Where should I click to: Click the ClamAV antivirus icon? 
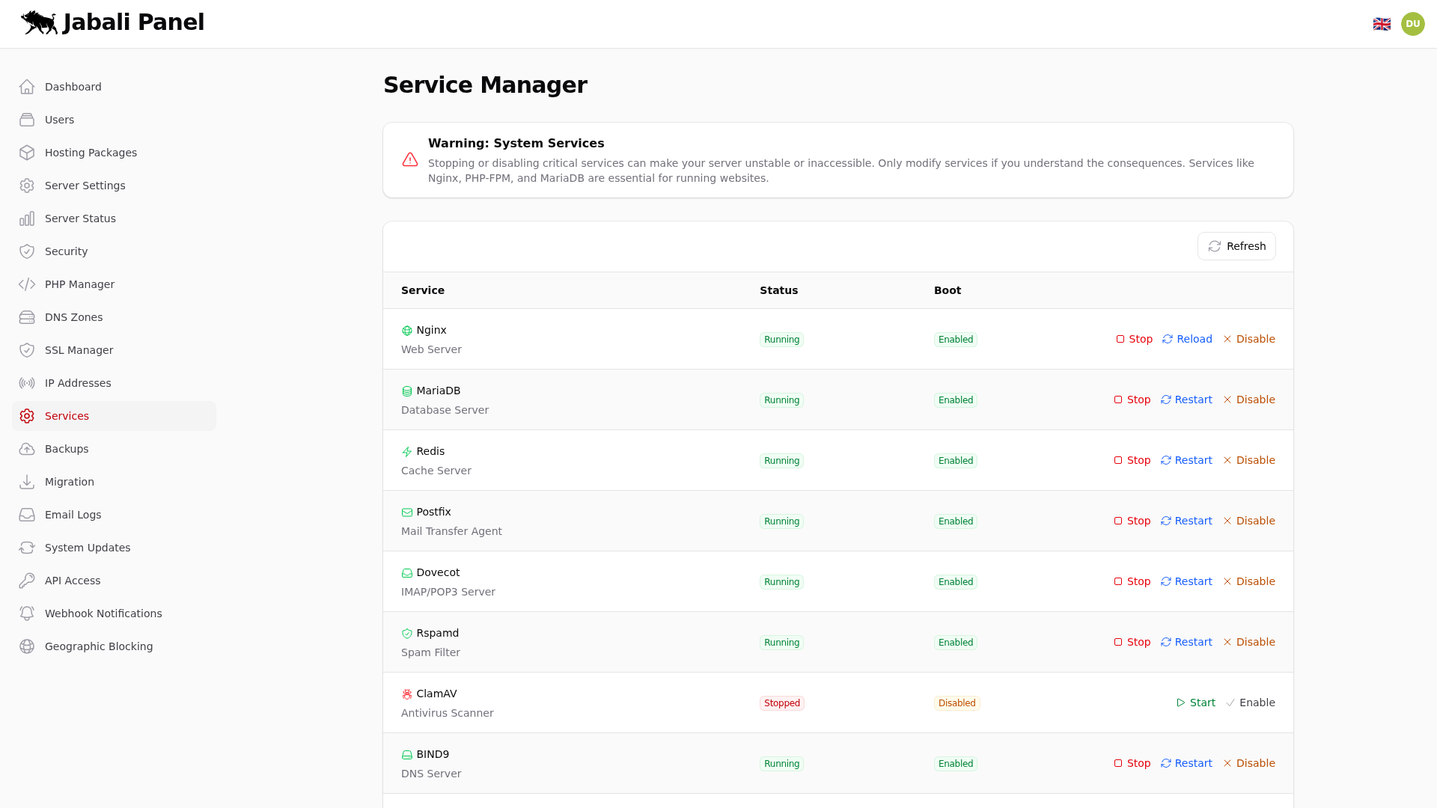coord(406,694)
